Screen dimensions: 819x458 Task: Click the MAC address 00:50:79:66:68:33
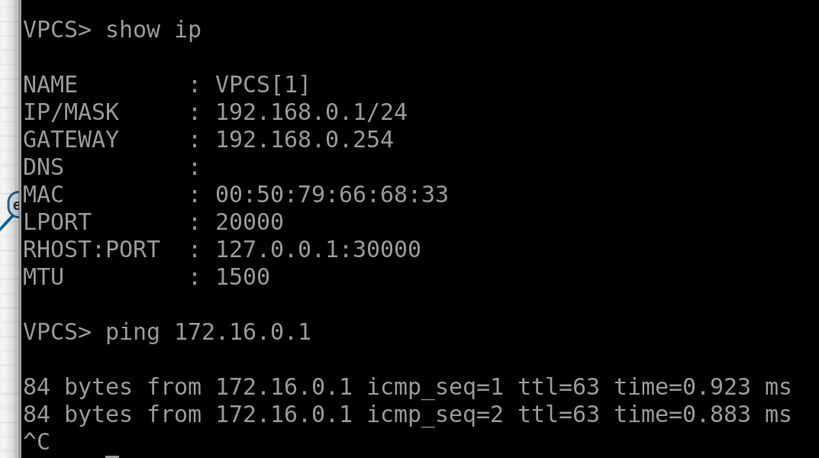pyautogui.click(x=332, y=195)
